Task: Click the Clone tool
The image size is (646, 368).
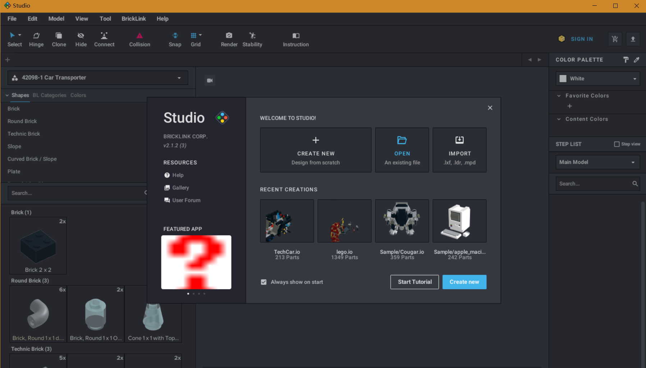Action: pyautogui.click(x=59, y=40)
